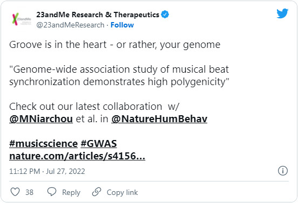The height and width of the screenshot is (203, 298).
Task: Click the reply speech bubble icon
Action: (52, 192)
